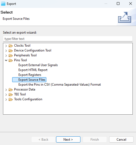
Task: Click the Device Configuration Tool folder icon
Action: click(11, 51)
